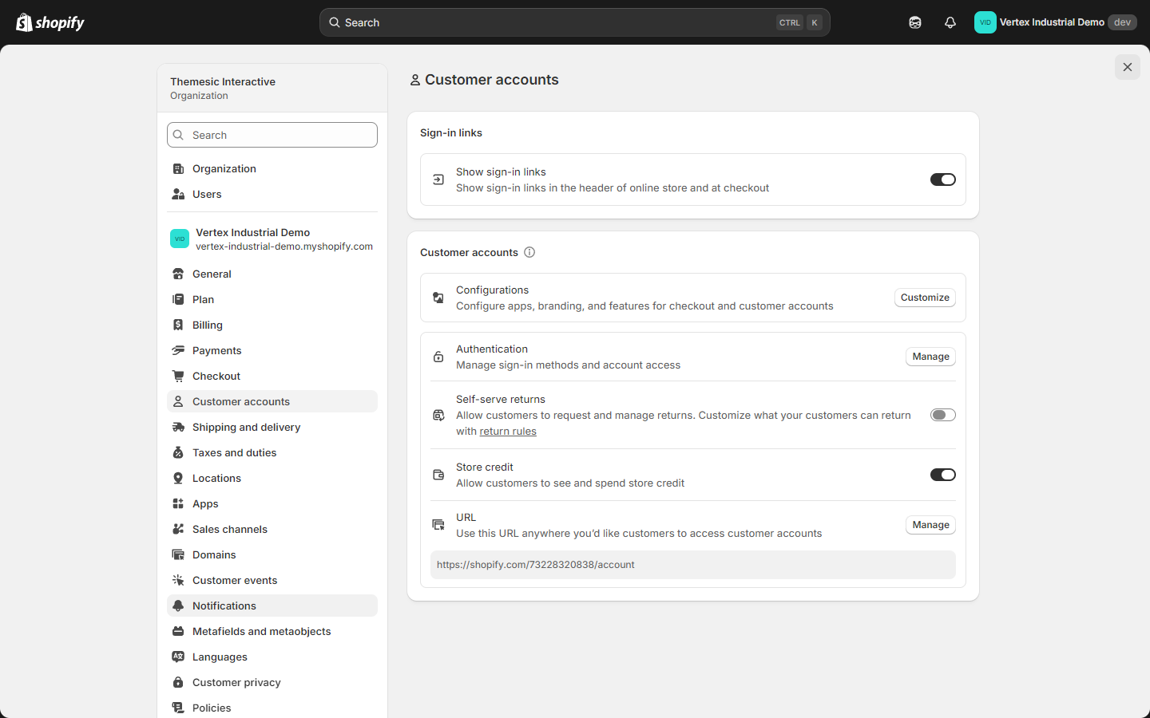The height and width of the screenshot is (718, 1150).
Task: Click Store credit row title text
Action: [485, 467]
